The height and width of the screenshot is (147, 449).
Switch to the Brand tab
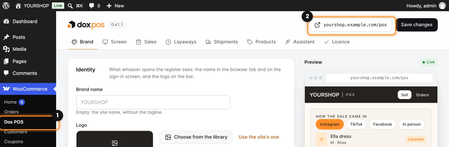coord(83,42)
